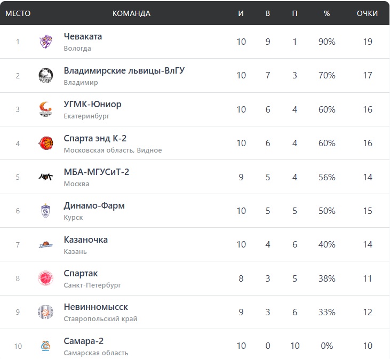Open the Казаночка team link
Viewport: 390px width, 359px height.
(85, 240)
